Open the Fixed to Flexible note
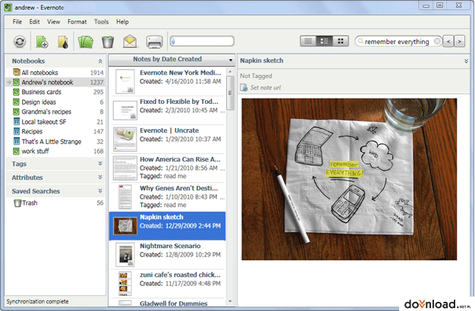Viewport: 475px width, 311px height. 168,110
